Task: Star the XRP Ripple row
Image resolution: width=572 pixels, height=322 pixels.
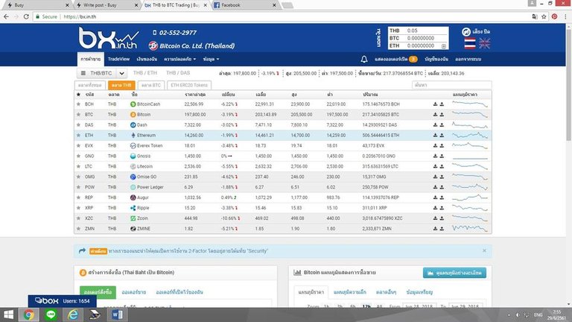Action: [x=78, y=208]
